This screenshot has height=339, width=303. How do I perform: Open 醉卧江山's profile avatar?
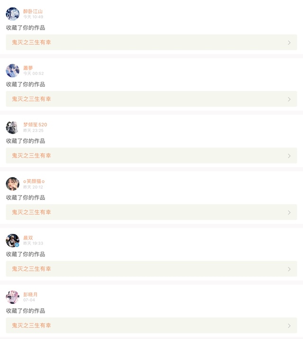click(x=12, y=14)
